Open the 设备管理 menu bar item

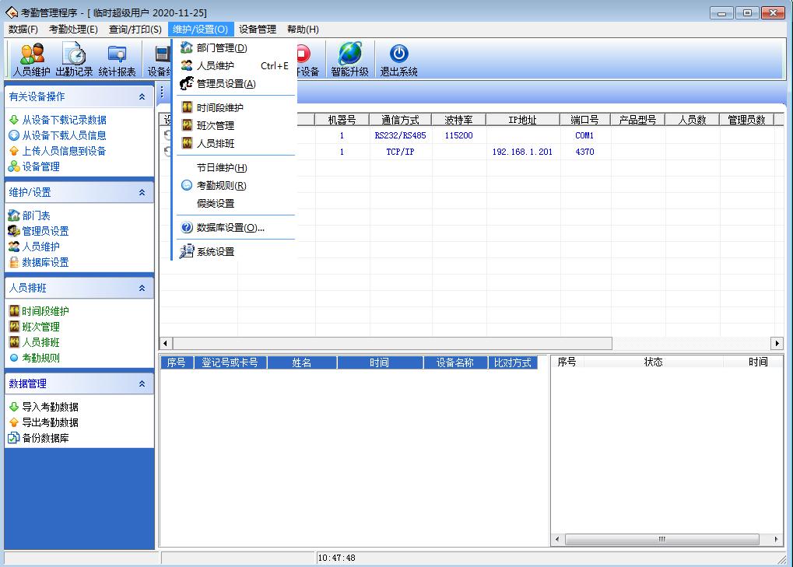click(x=258, y=30)
